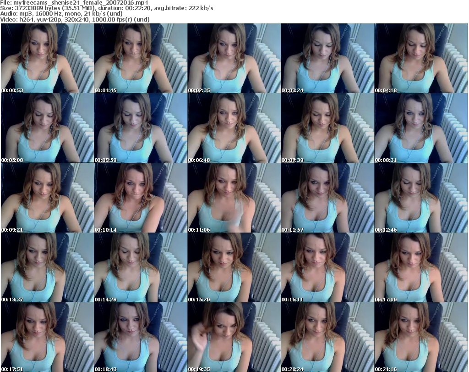Click the 00:18:43 video frame
This screenshot has width=469, height=372.
click(141, 337)
